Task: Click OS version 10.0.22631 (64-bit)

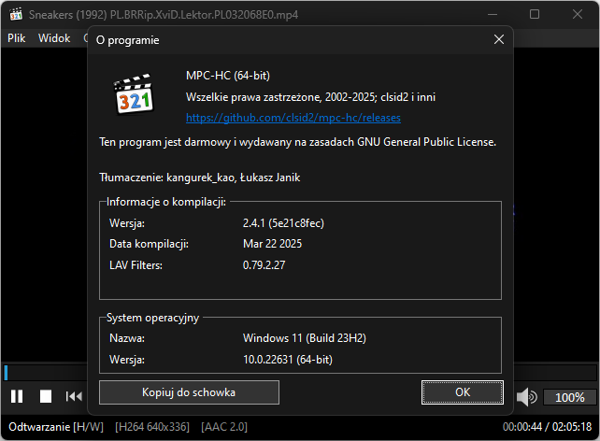Action: coord(288,360)
